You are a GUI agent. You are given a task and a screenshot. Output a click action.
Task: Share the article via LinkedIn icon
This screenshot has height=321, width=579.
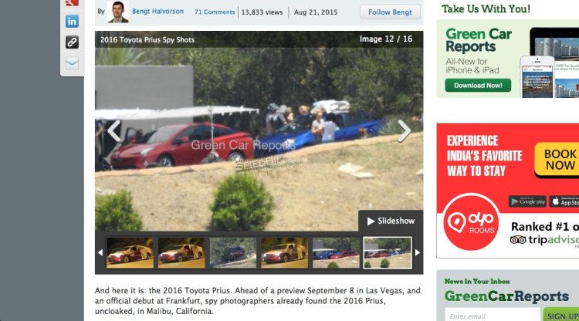point(72,22)
